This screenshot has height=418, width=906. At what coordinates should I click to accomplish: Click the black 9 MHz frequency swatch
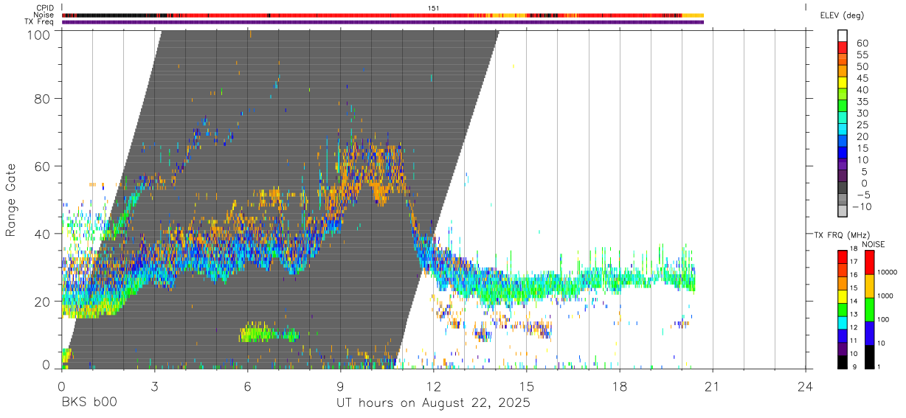click(x=843, y=362)
